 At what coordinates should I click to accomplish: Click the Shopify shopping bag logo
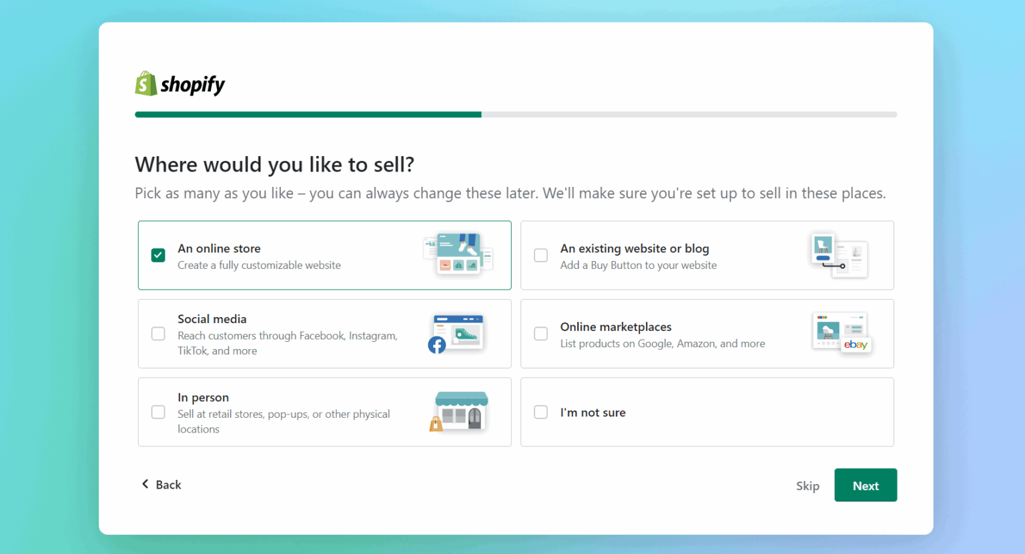click(145, 83)
